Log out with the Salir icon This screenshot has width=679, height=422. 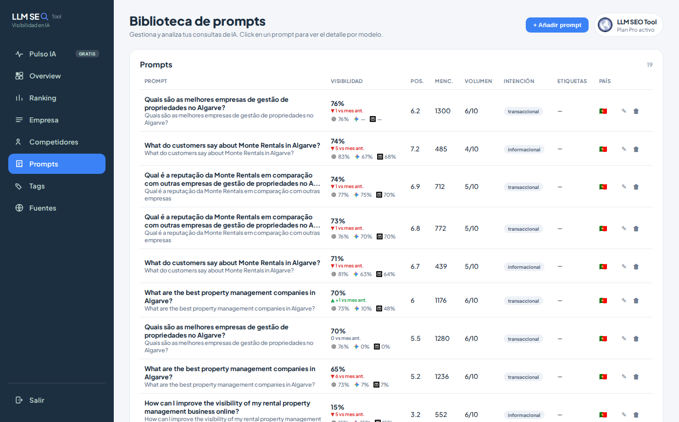coord(19,400)
